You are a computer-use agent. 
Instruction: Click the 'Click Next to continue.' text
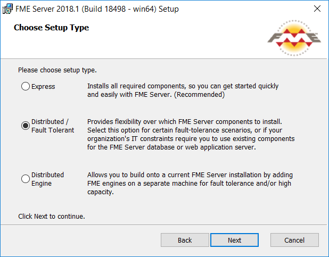(52, 217)
